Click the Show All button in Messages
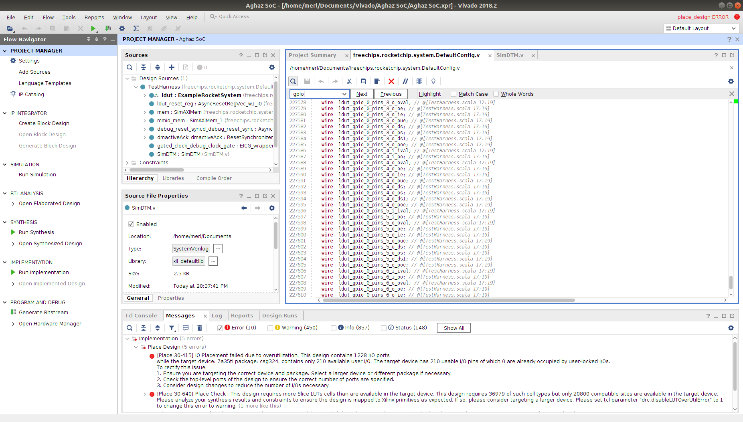 (x=453, y=327)
